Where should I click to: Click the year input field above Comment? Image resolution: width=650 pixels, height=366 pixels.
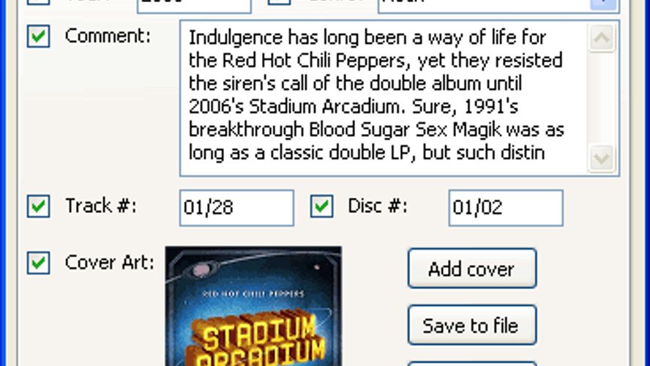pos(194,4)
